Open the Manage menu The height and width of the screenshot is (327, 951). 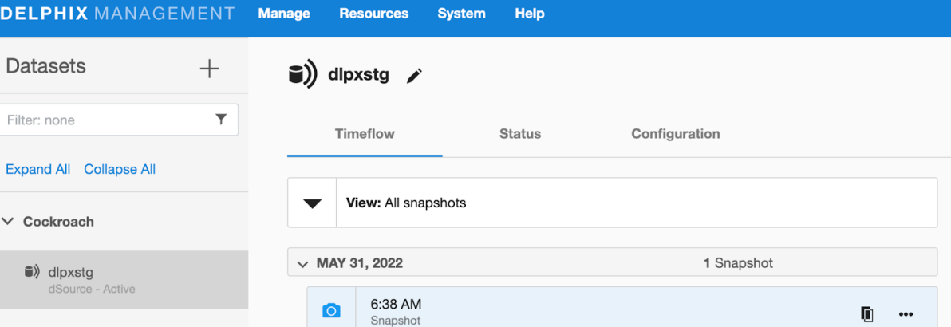(284, 14)
